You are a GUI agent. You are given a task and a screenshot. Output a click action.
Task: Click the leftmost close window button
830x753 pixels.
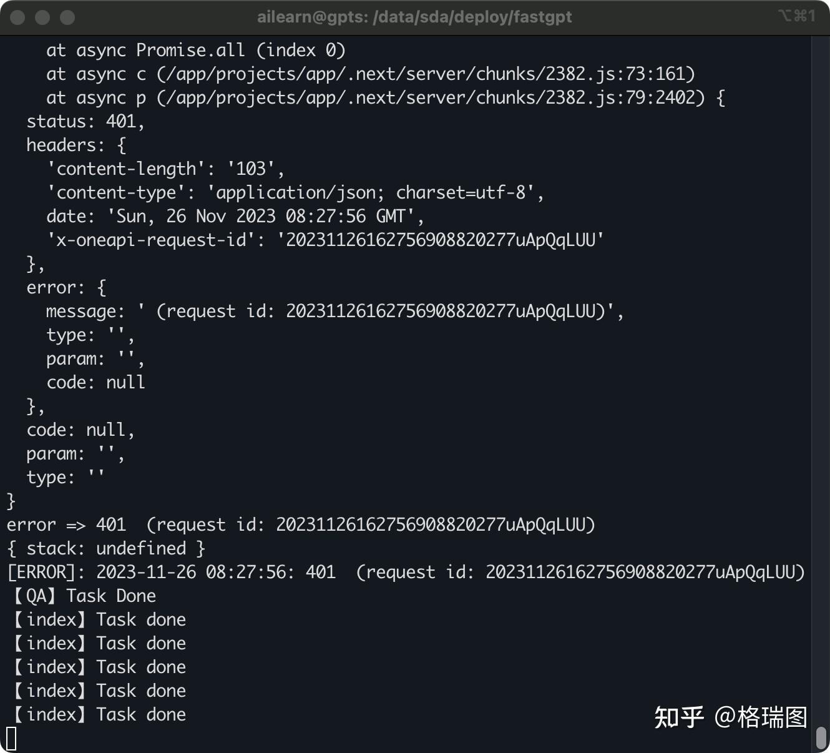[x=17, y=17]
